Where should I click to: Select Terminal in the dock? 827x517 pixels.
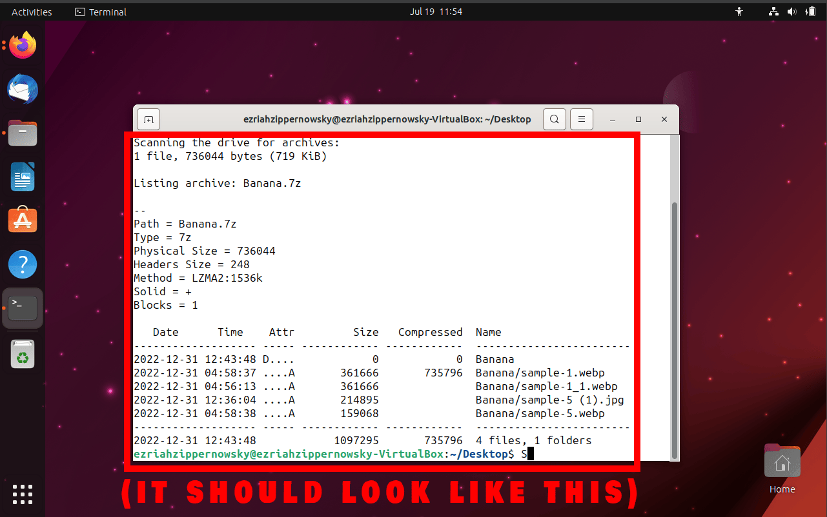(x=22, y=307)
